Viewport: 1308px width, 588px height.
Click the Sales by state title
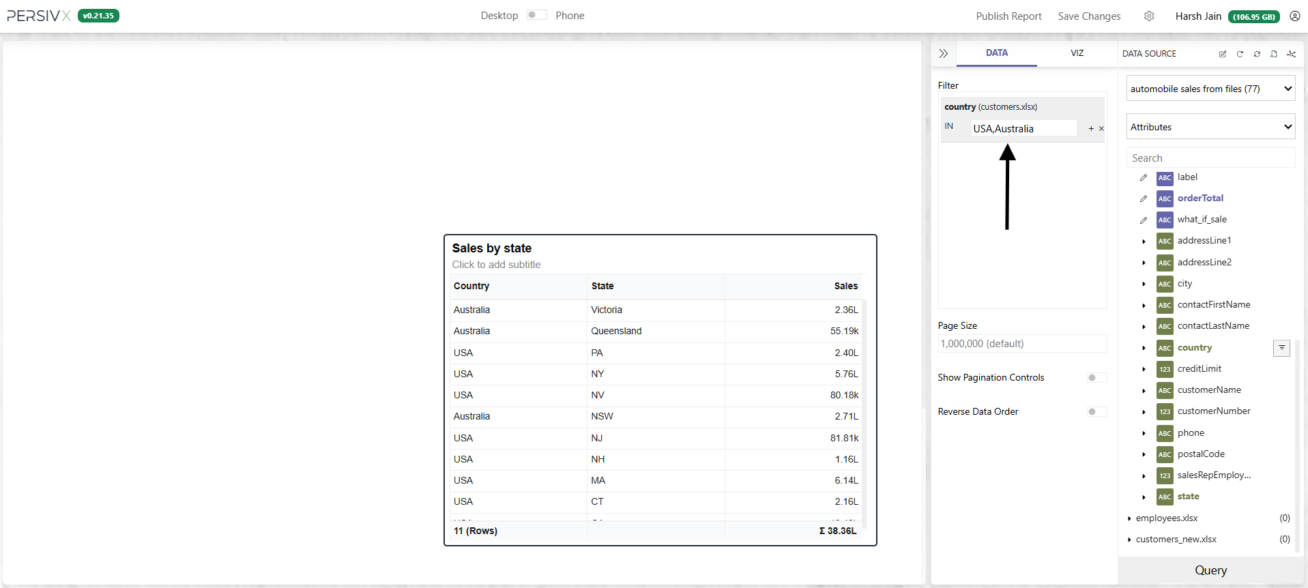coord(491,248)
